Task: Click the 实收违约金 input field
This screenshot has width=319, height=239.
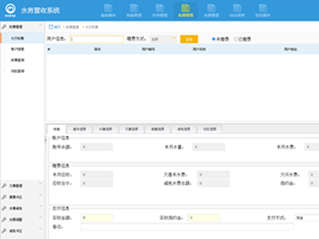Action: coord(204,218)
